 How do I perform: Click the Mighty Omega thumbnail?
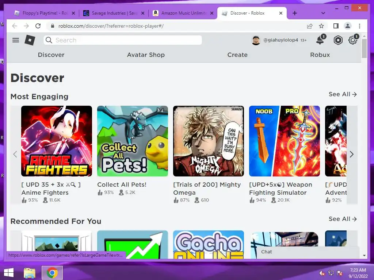(209, 141)
